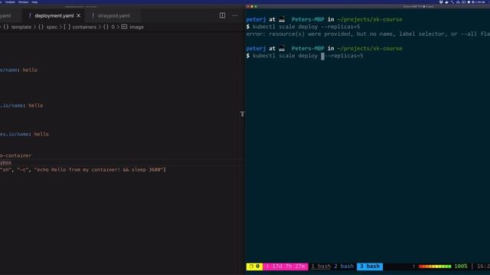Select the 0 index breadcrumb item
This screenshot has height=275, width=490.
[x=113, y=27]
